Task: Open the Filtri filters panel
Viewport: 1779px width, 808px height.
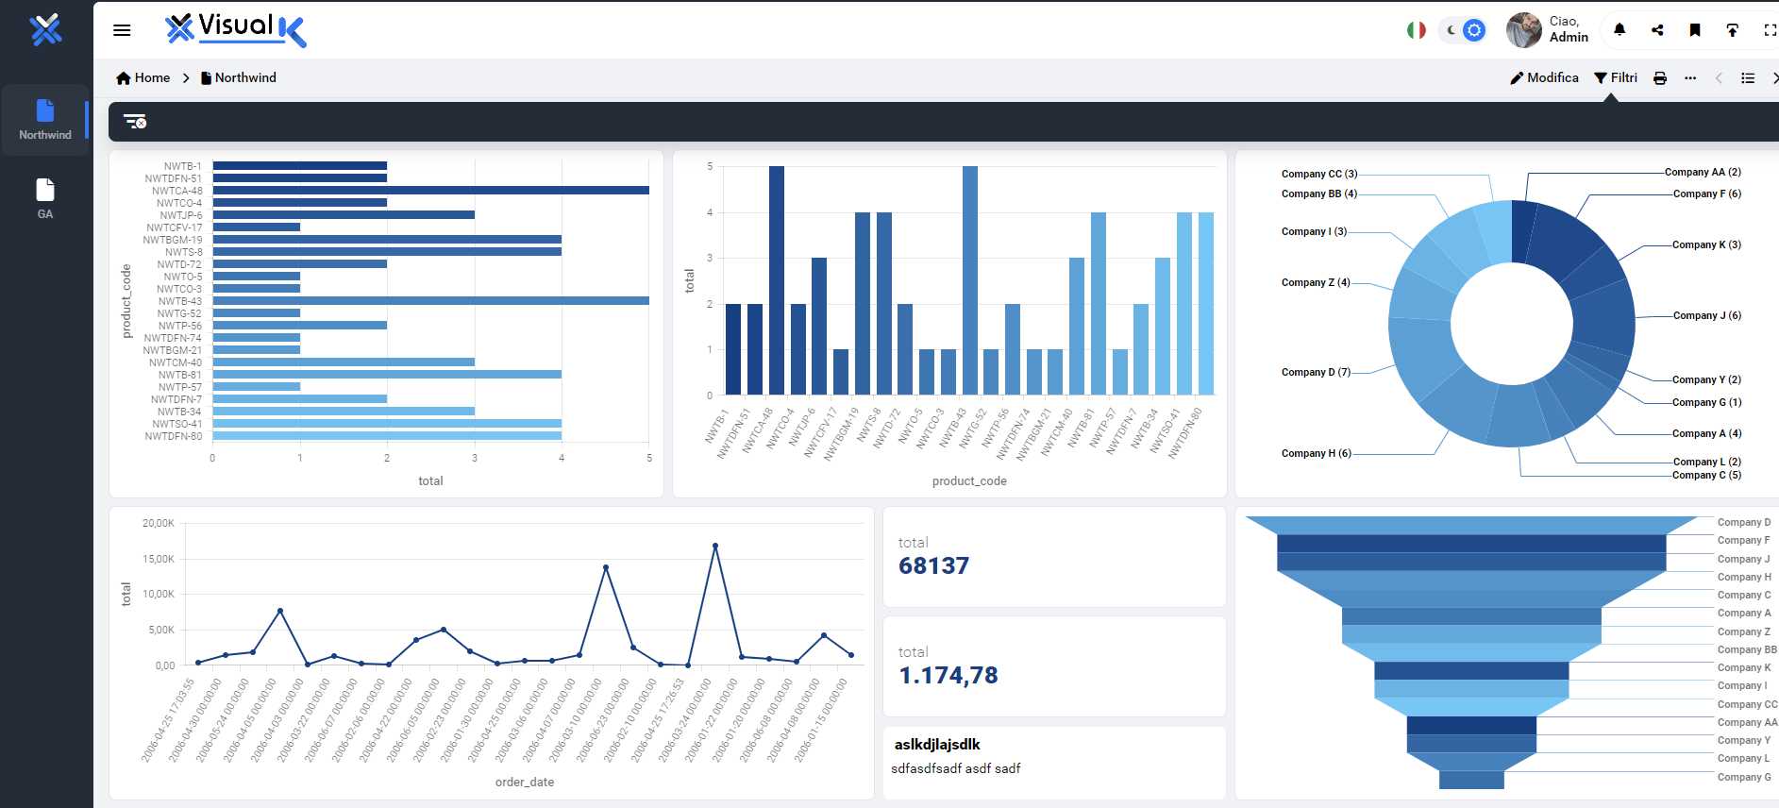Action: [x=1616, y=77]
